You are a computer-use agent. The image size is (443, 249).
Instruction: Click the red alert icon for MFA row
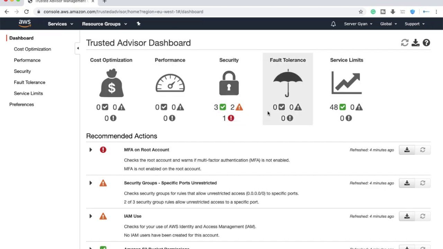point(103,150)
